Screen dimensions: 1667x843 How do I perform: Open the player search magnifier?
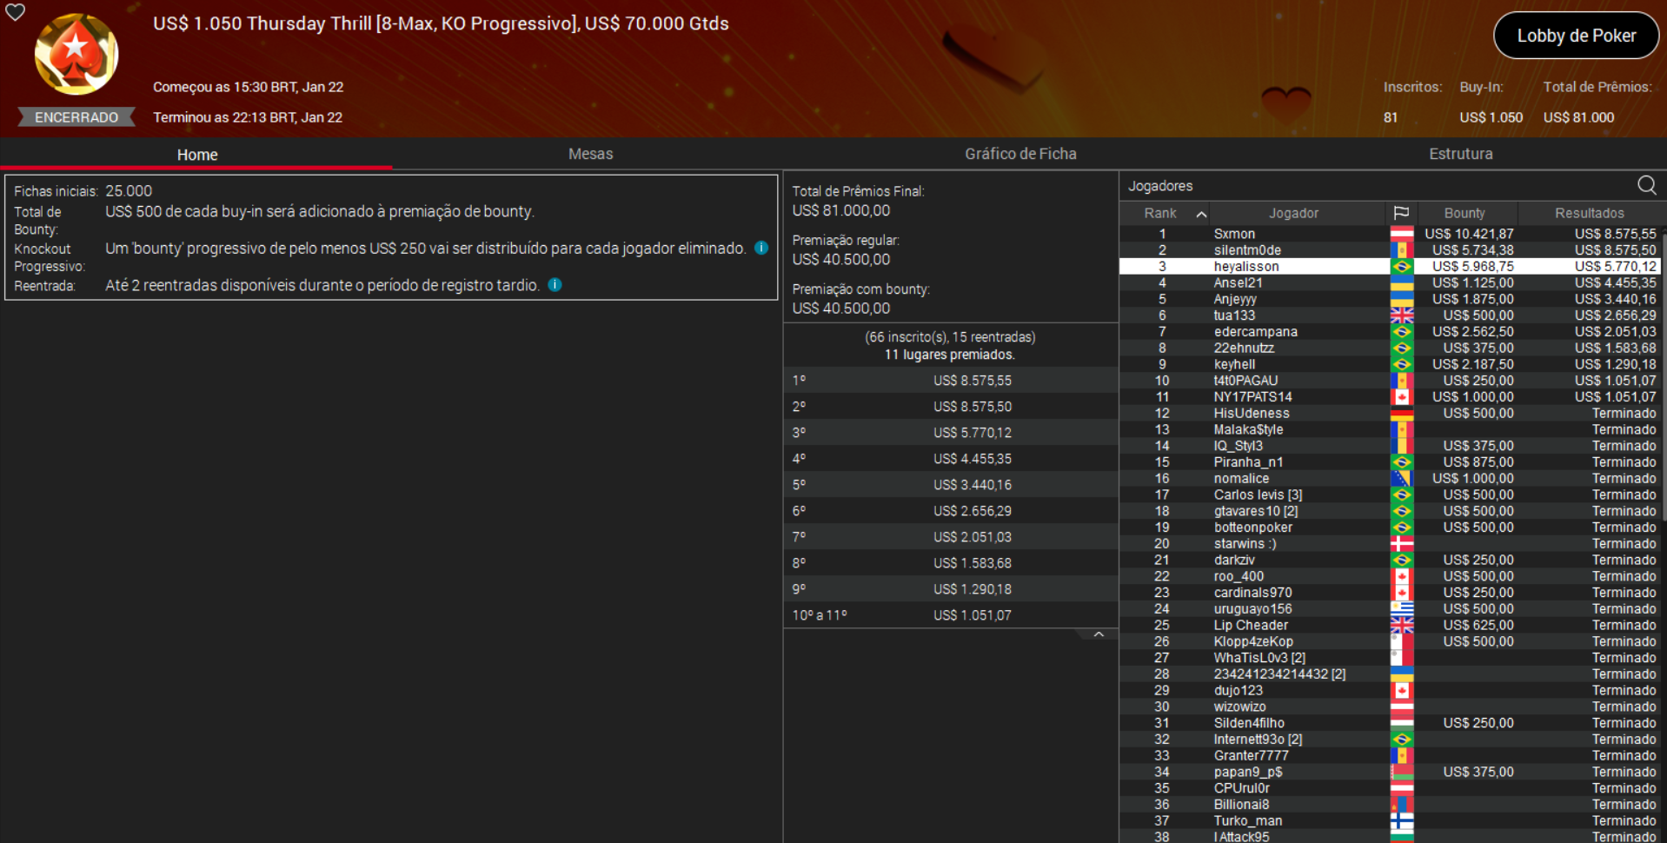click(1646, 185)
